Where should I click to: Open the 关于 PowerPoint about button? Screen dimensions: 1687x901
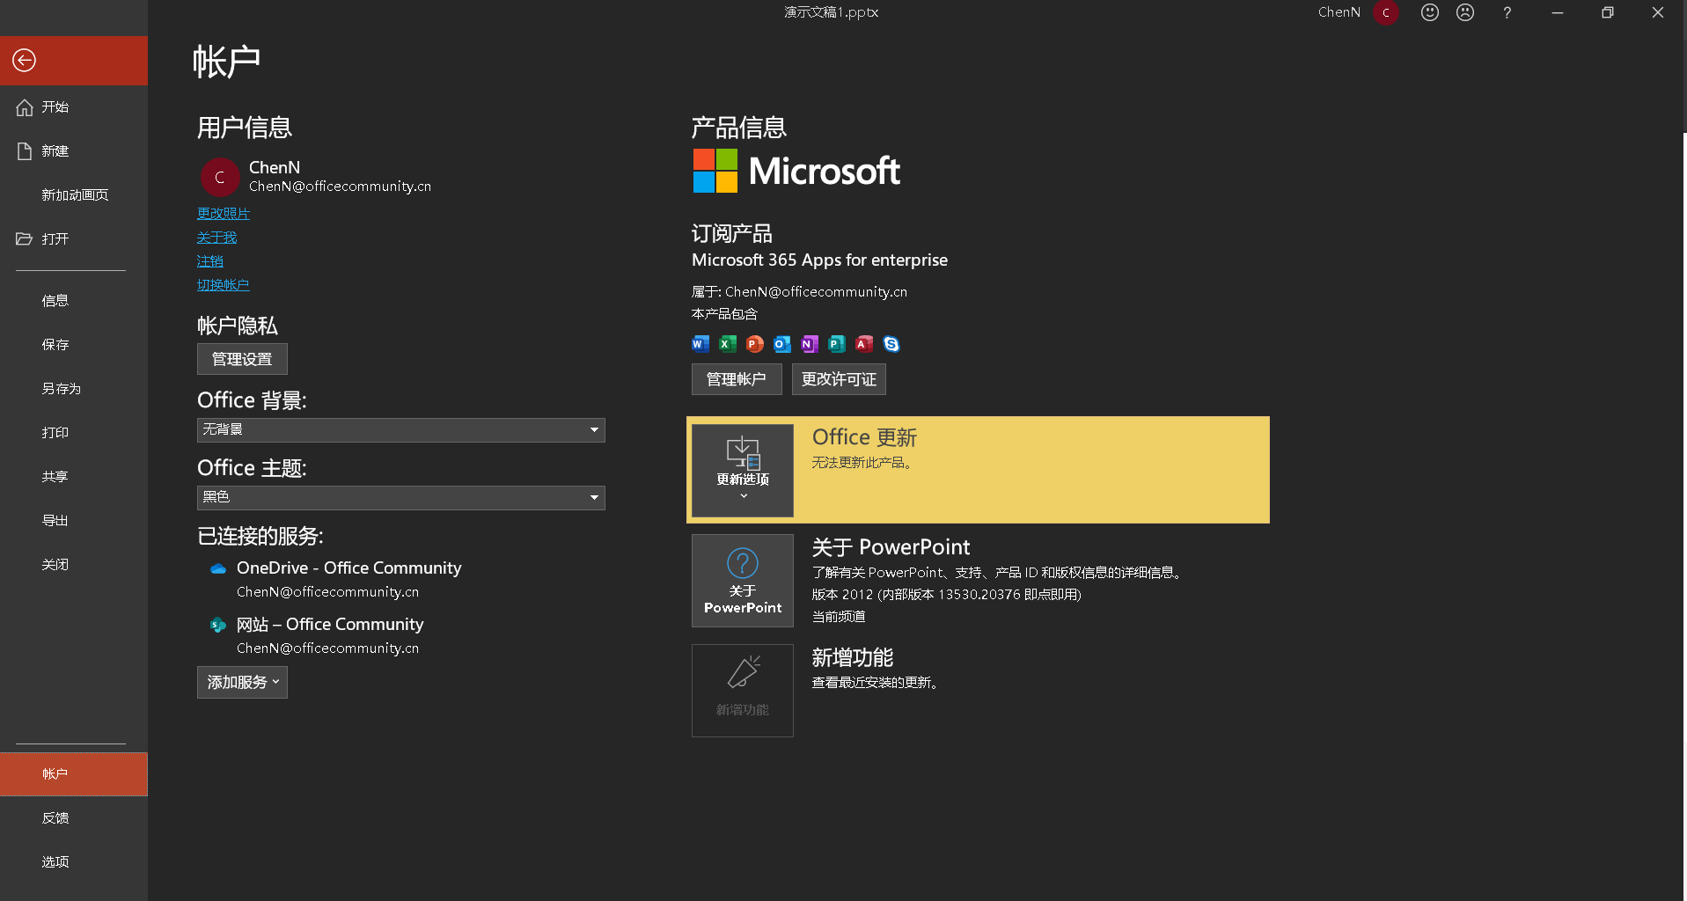[743, 581]
